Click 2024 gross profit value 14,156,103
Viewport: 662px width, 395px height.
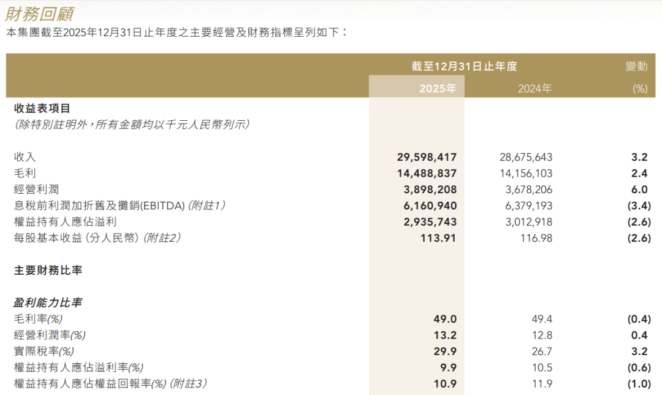(x=526, y=174)
